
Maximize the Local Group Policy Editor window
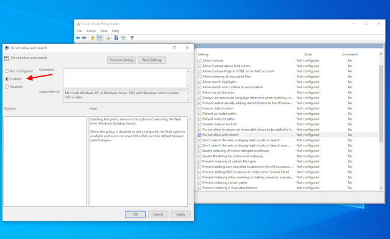(366, 24)
